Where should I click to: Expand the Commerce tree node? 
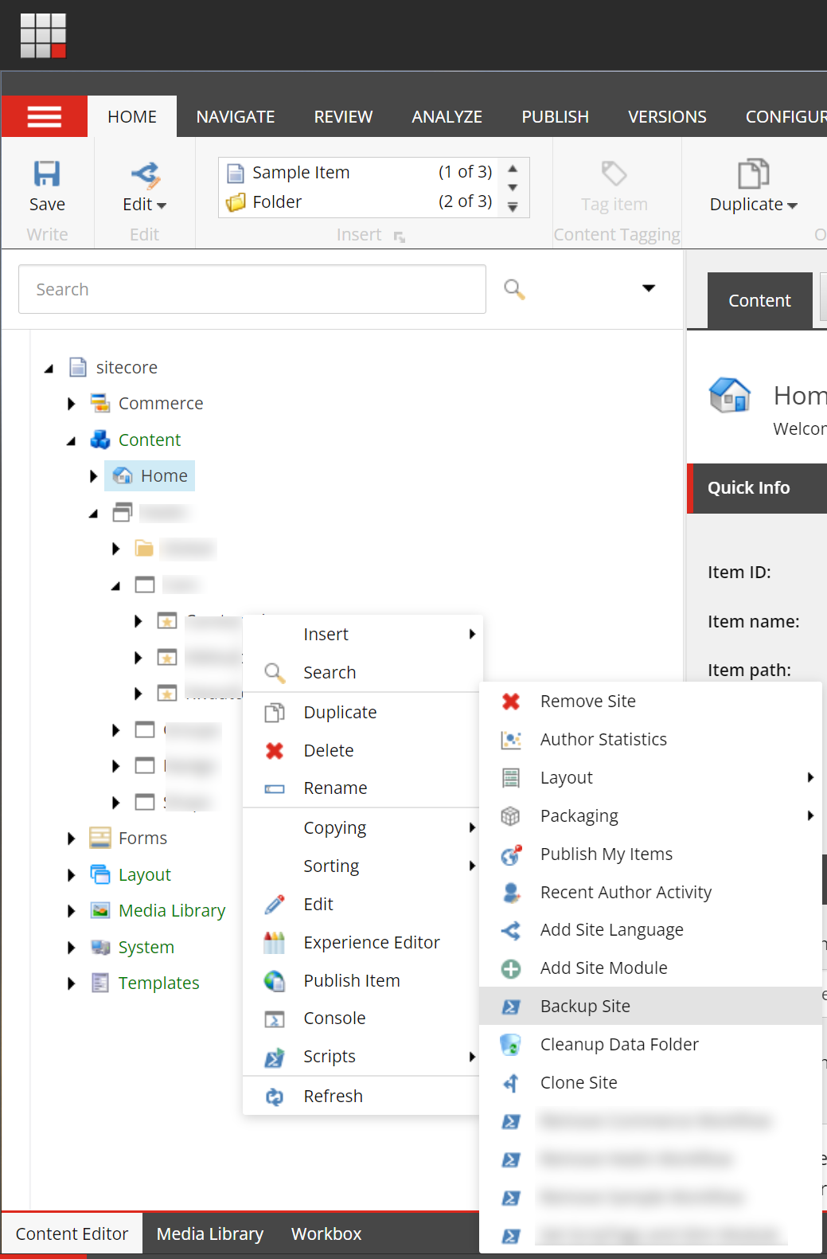[x=72, y=404]
